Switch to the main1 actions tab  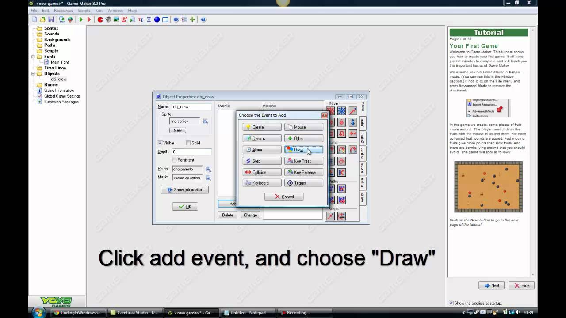[363, 122]
